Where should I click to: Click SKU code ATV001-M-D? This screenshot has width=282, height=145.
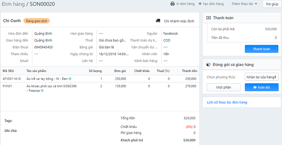12,79
